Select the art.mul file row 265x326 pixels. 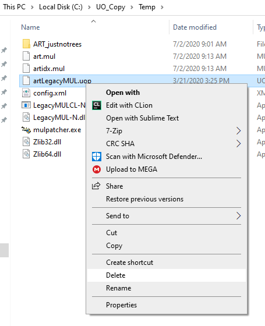coord(142,56)
